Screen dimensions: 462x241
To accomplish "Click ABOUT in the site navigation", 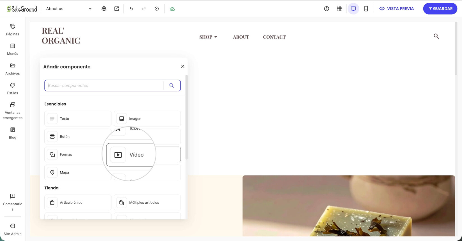I will tap(241, 37).
